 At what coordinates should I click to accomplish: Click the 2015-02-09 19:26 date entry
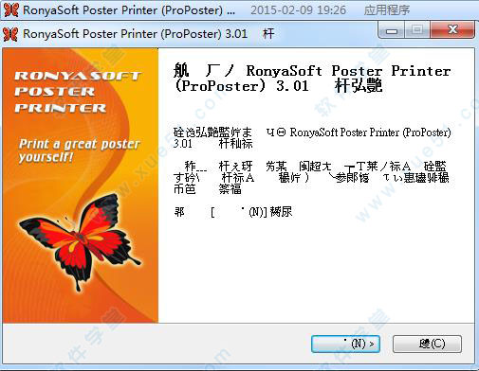tap(298, 10)
